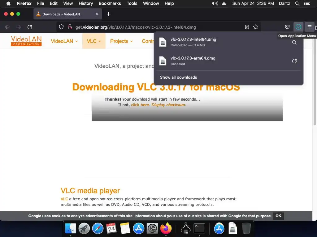Save page to Pocket icon
The width and height of the screenshot is (317, 237).
point(287,27)
